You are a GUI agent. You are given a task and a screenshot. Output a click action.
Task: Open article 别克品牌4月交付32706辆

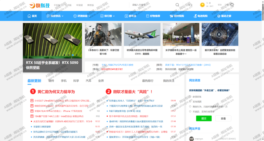(55, 132)
